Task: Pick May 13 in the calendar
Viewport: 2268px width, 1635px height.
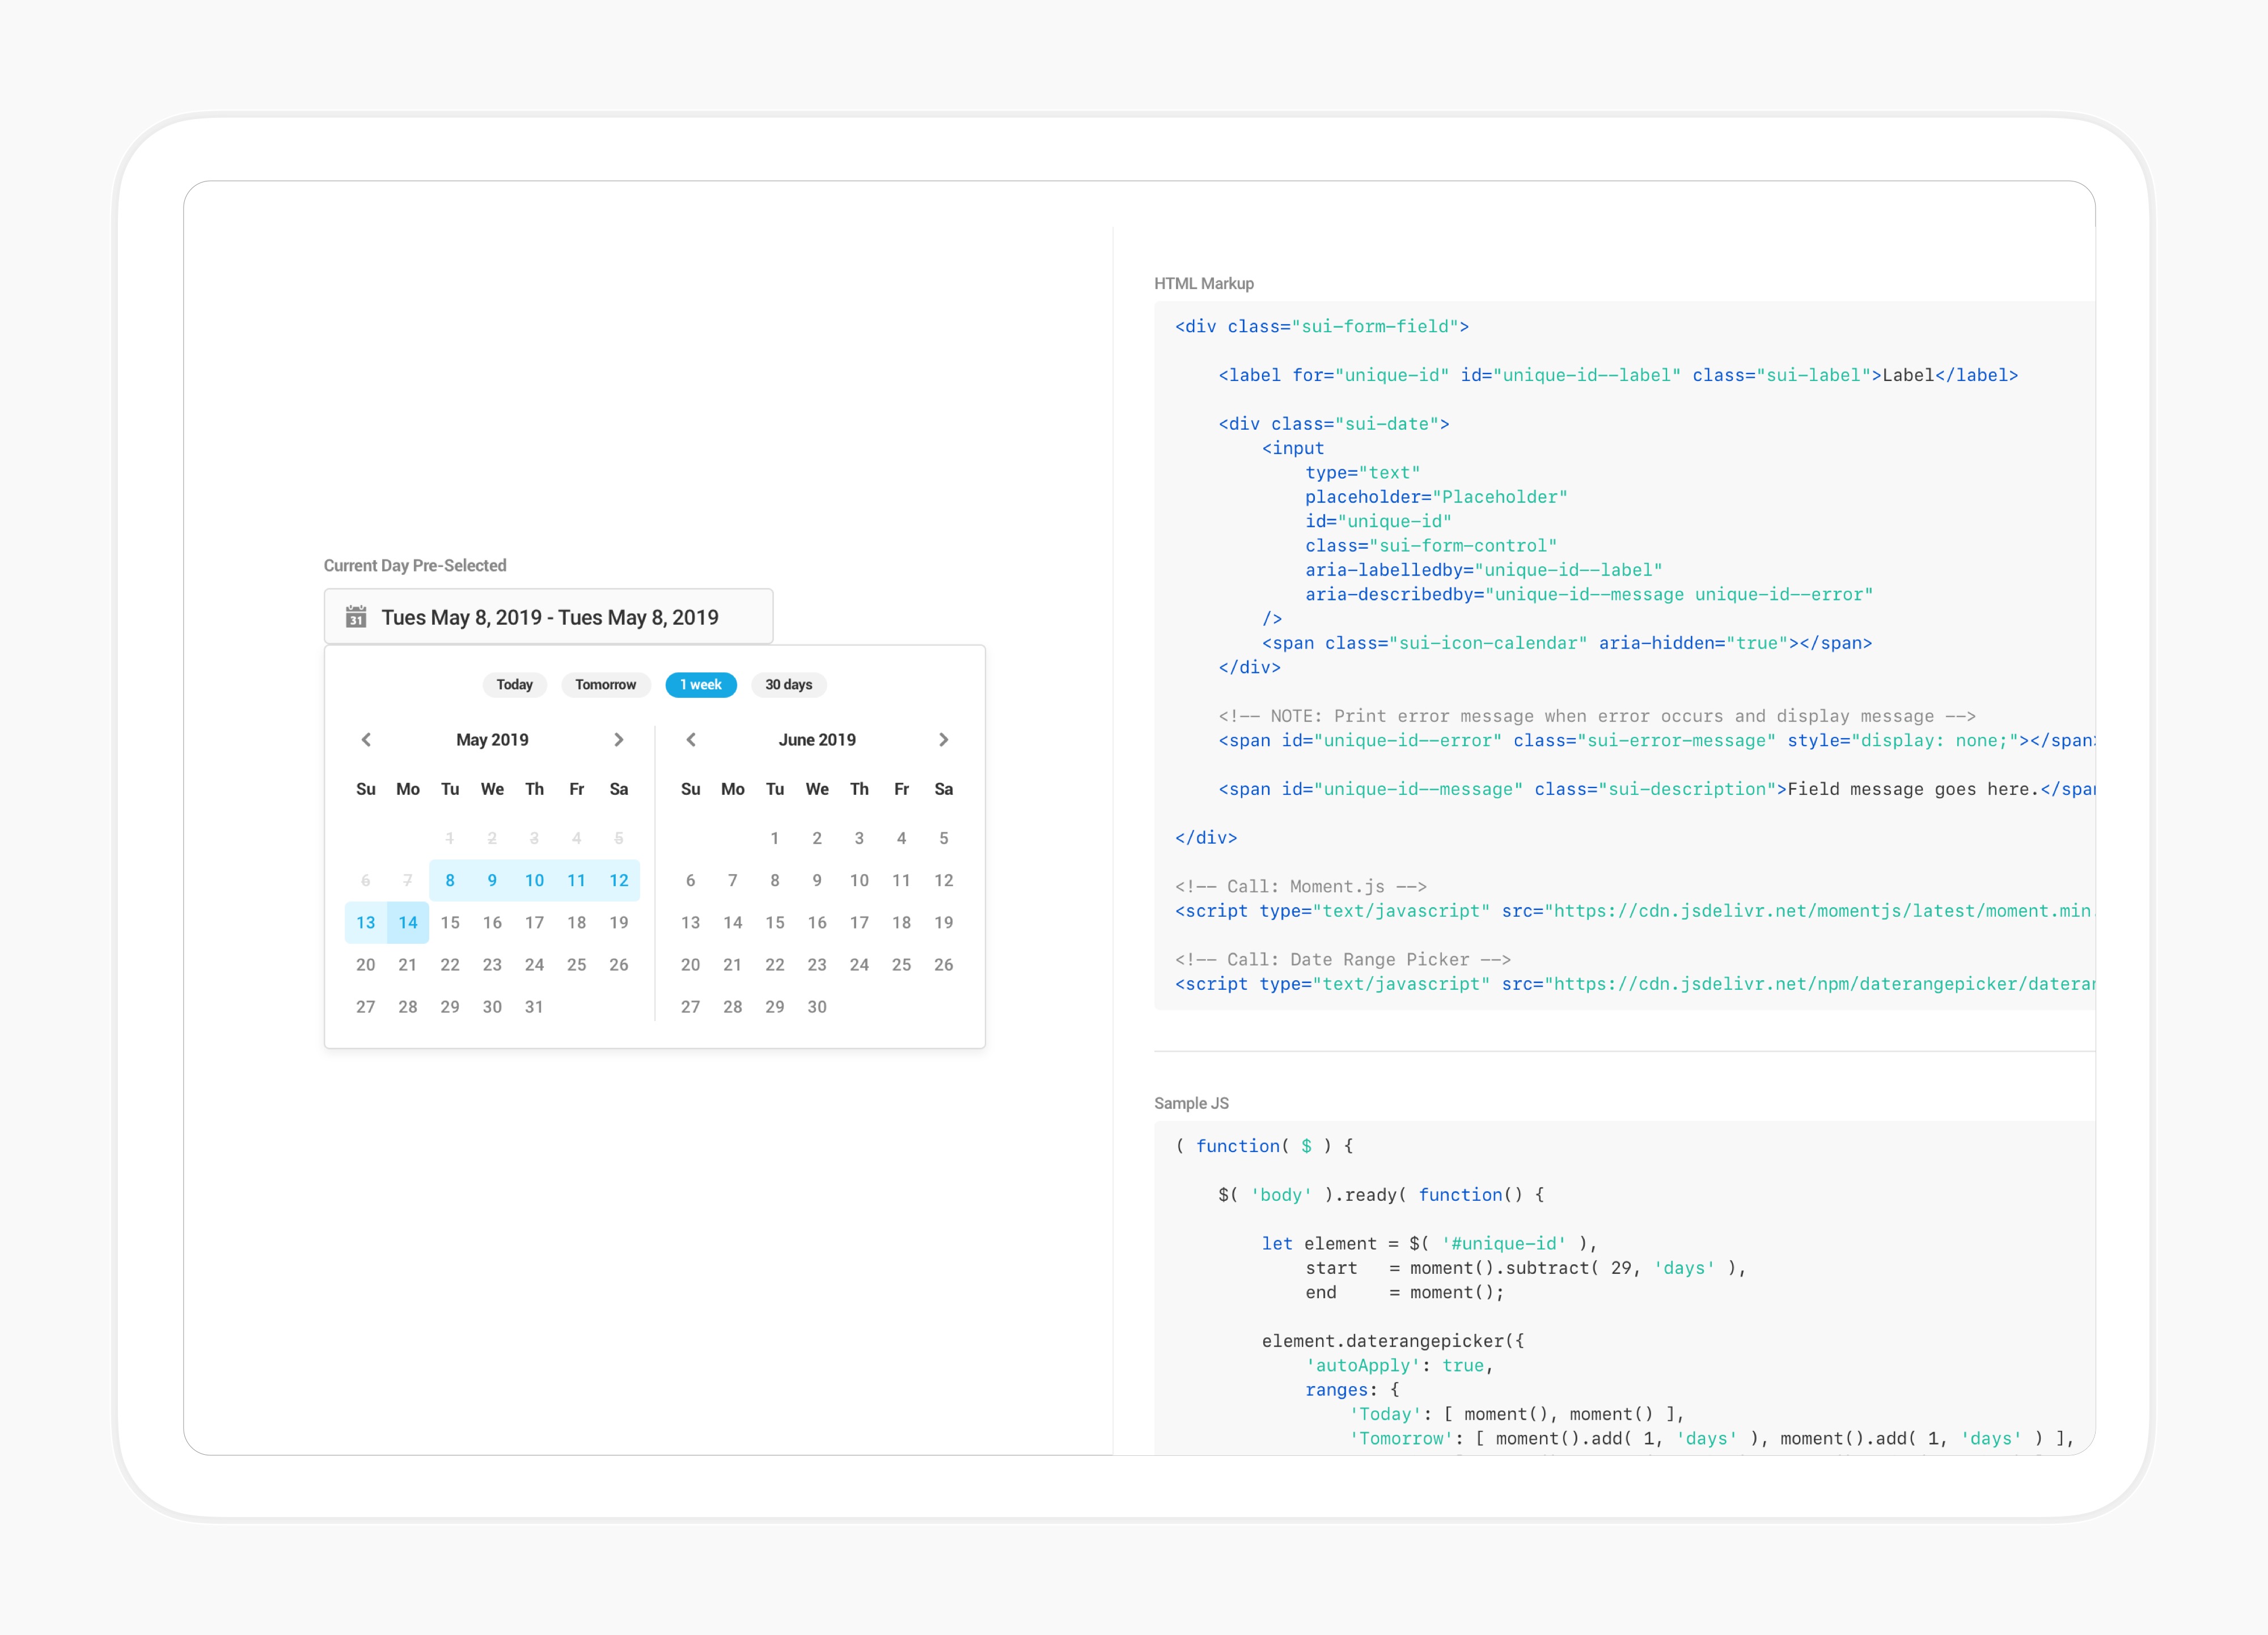Action: coord(366,923)
